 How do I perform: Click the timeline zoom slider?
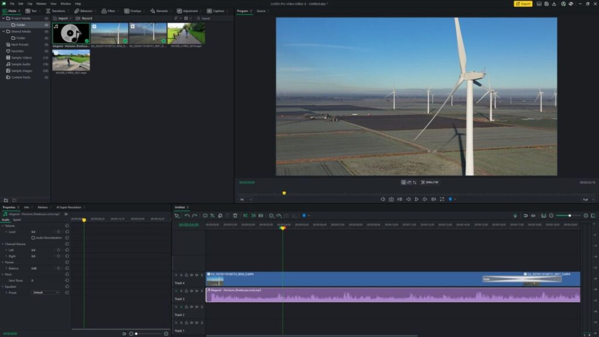570,216
